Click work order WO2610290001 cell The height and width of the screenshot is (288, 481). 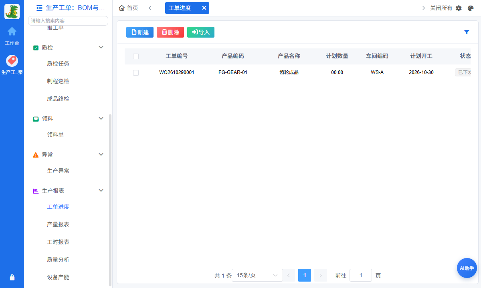(177, 73)
